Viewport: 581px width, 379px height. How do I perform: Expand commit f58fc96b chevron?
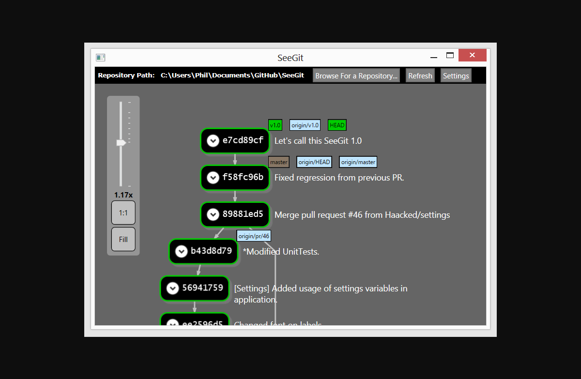click(213, 178)
